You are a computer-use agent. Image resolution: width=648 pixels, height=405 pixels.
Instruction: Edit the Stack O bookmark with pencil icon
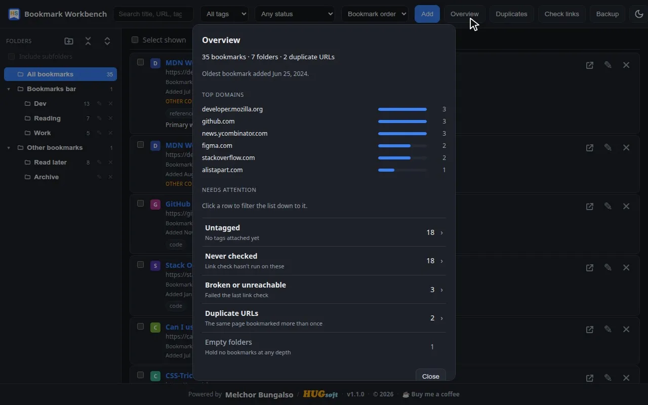coord(608,268)
